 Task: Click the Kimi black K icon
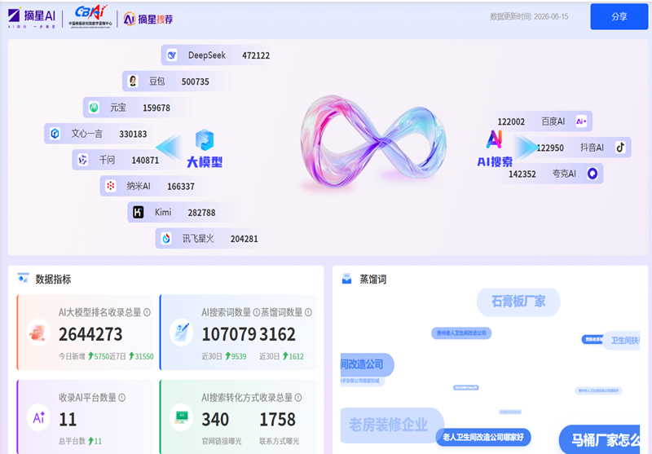coord(138,212)
